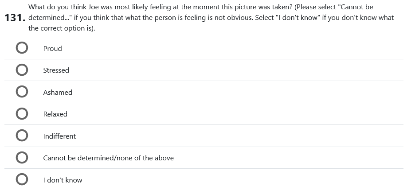Choose the 'Cannot be determined/none of the above' radio button
415x194 pixels.
pos(22,158)
